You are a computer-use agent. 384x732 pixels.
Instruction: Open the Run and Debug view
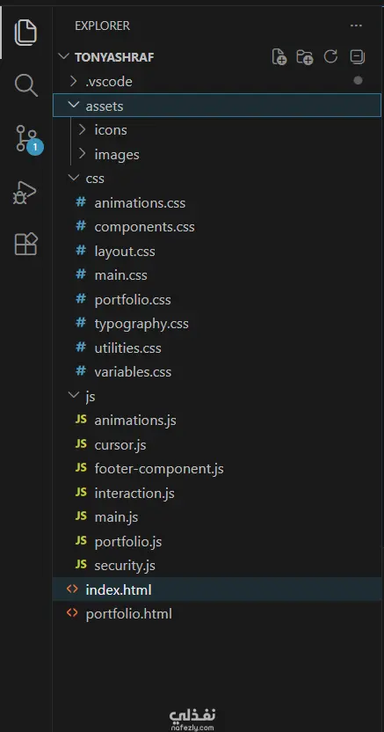(25, 192)
